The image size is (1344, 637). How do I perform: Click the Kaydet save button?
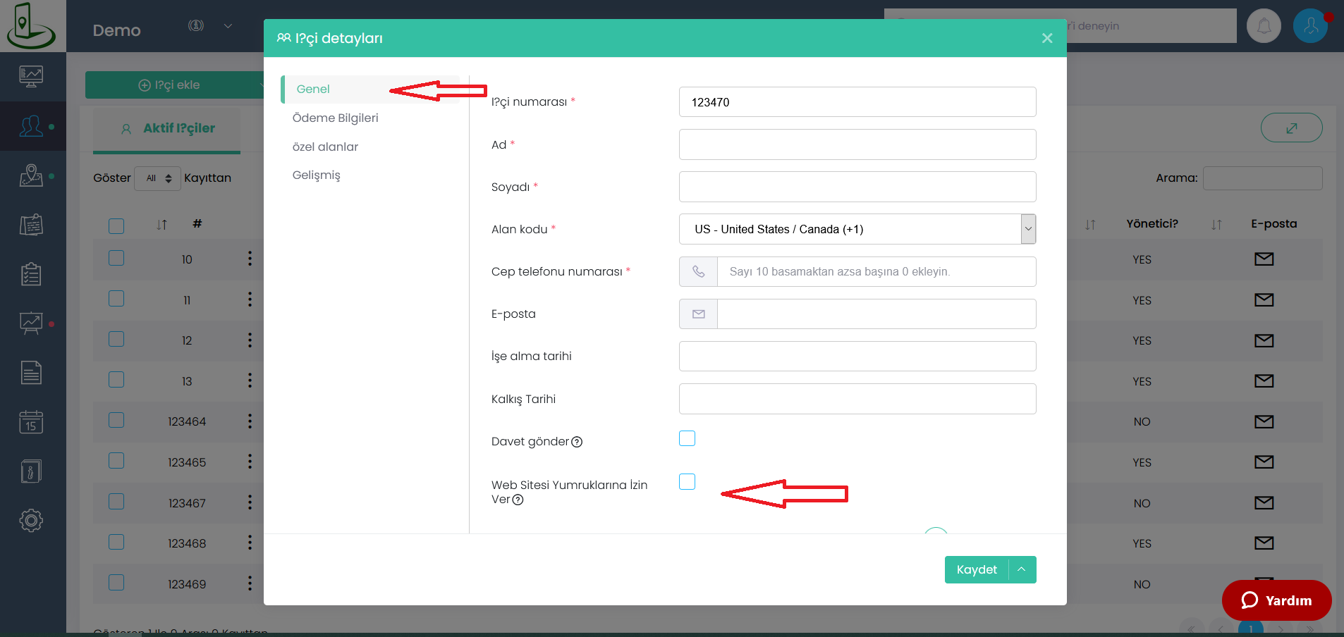click(x=977, y=569)
